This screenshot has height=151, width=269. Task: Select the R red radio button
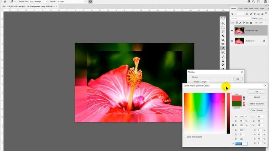click(x=233, y=130)
